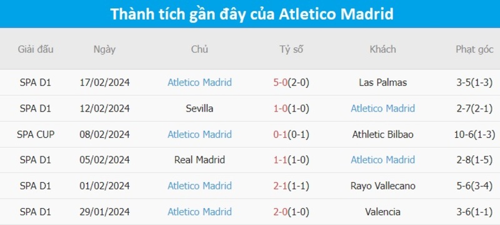
Task: Click the 5-0 score result
Action: coord(280,83)
